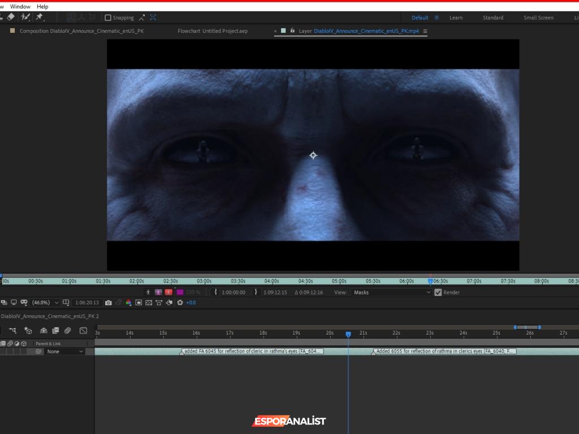The image size is (579, 434).
Task: Enable the frame blending icon
Action: pos(56,330)
